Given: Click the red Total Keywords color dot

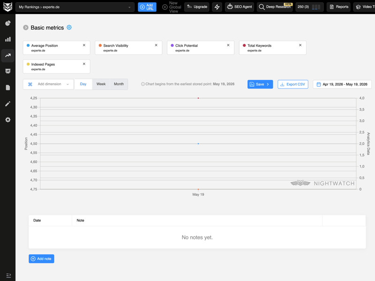Looking at the screenshot, I should pos(244,45).
